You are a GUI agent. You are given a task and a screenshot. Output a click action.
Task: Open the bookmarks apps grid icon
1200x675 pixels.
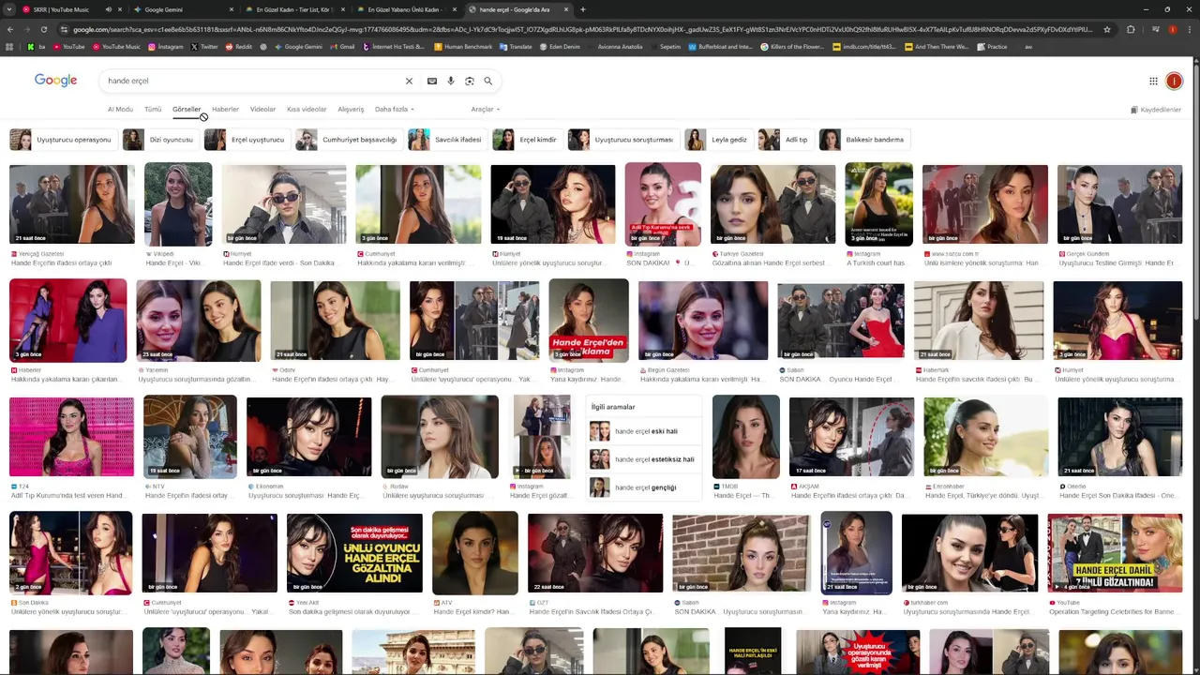(10, 47)
